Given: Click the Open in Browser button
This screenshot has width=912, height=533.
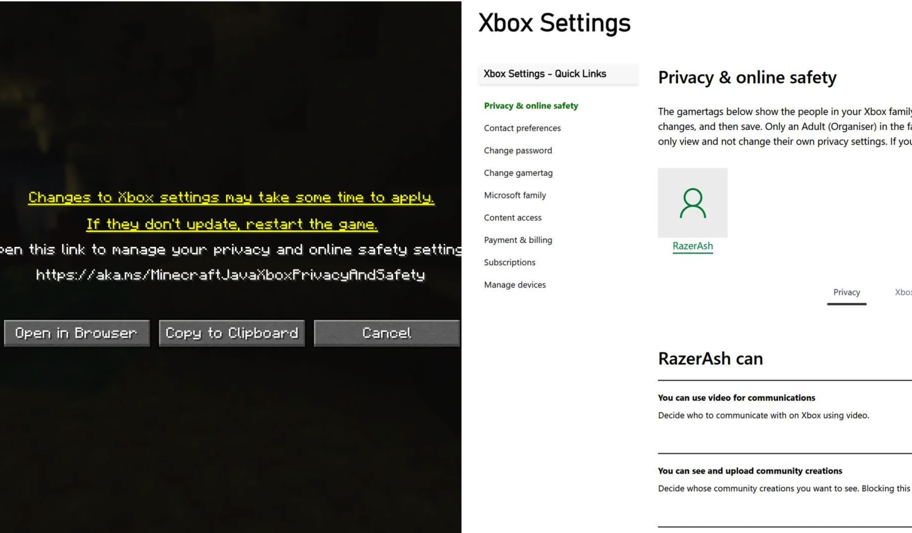Looking at the screenshot, I should click(77, 333).
